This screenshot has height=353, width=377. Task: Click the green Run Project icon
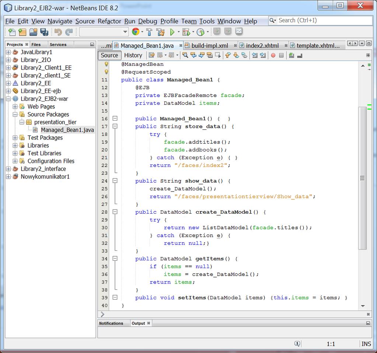coord(172,32)
